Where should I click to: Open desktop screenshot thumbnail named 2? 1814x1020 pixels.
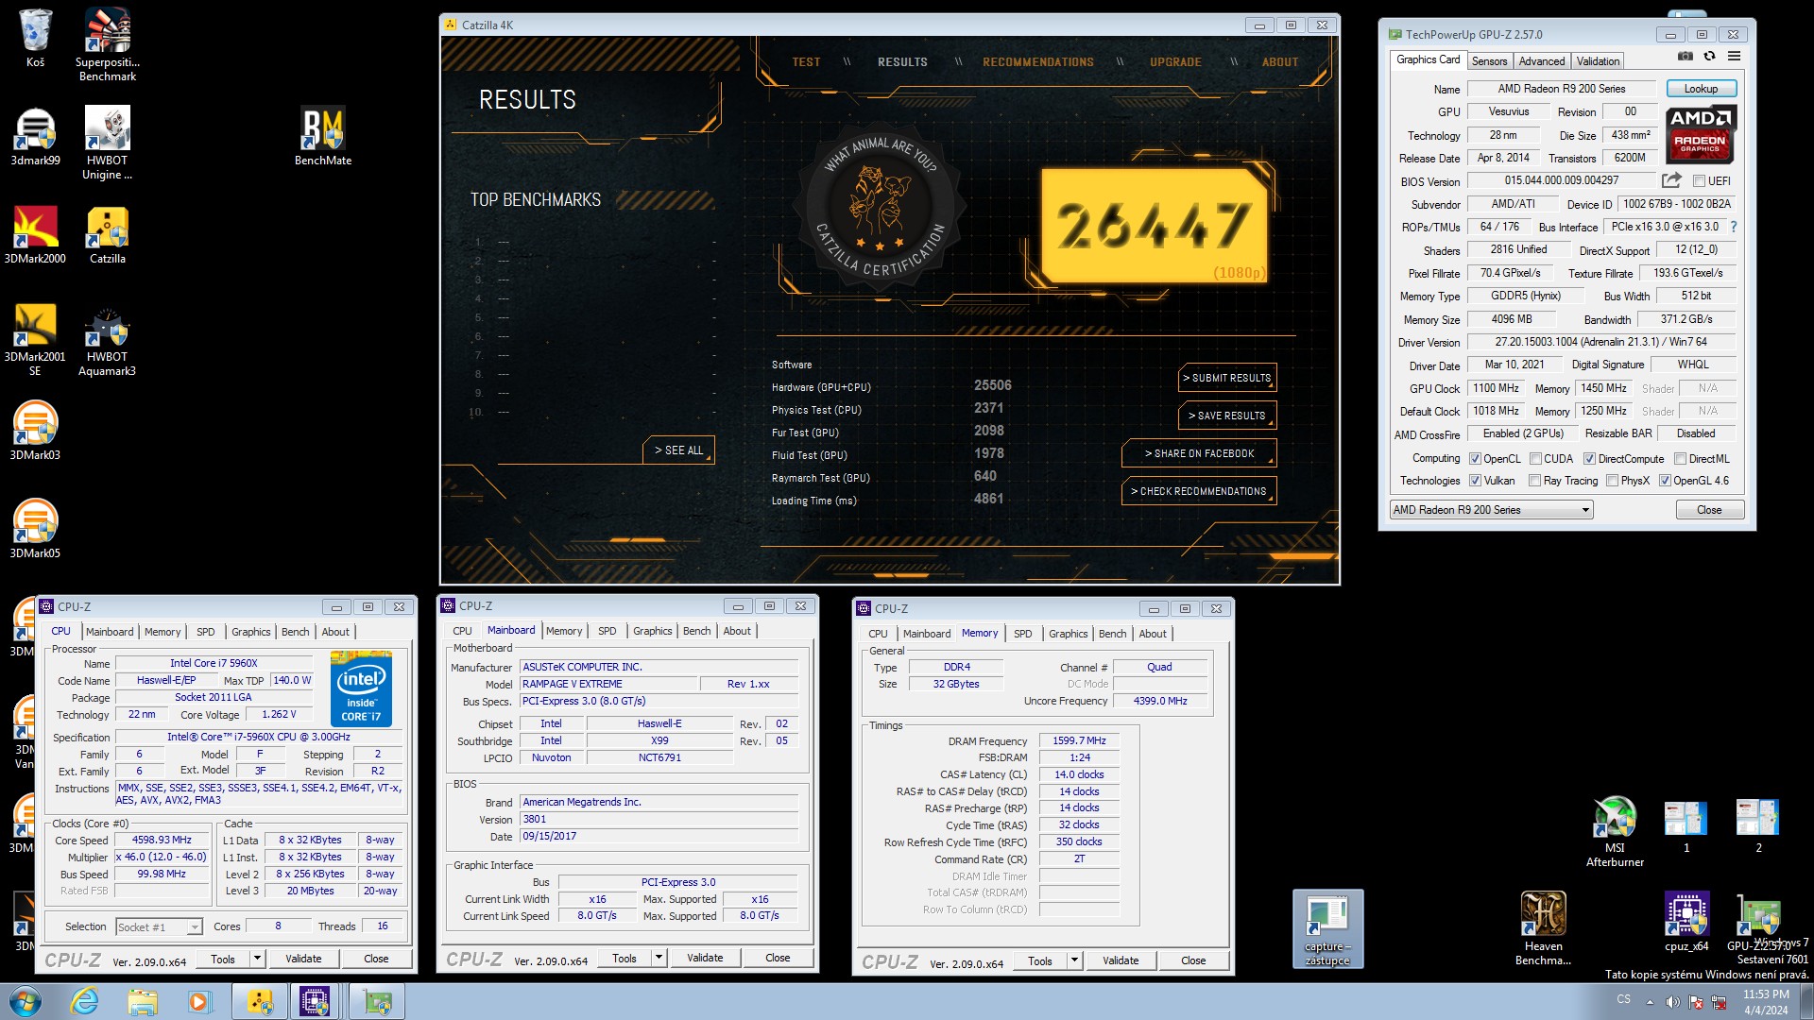tap(1757, 826)
